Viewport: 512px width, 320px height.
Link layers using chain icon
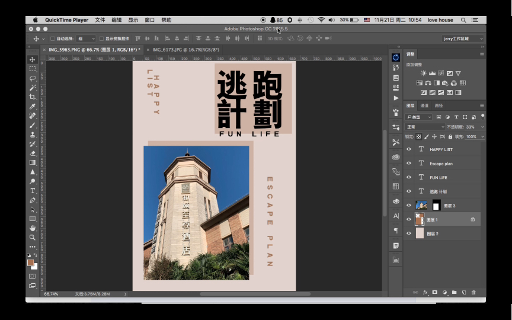(415, 292)
